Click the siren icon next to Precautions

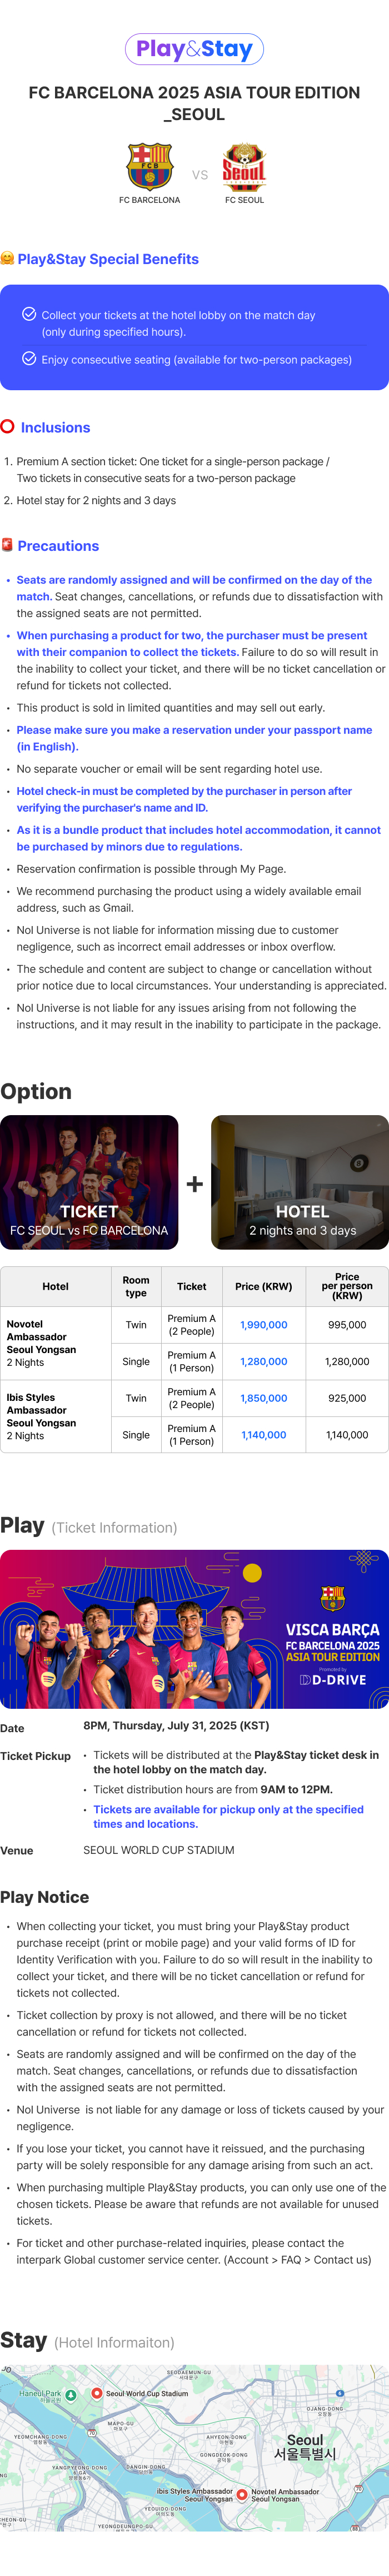(x=8, y=545)
